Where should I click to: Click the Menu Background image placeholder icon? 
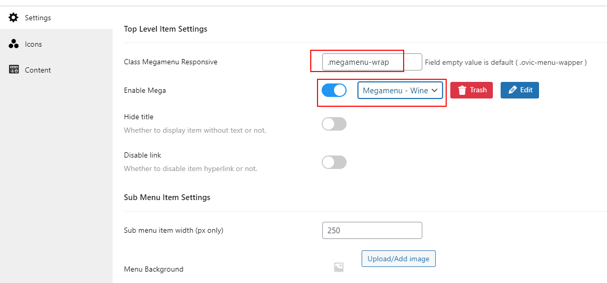pos(339,267)
